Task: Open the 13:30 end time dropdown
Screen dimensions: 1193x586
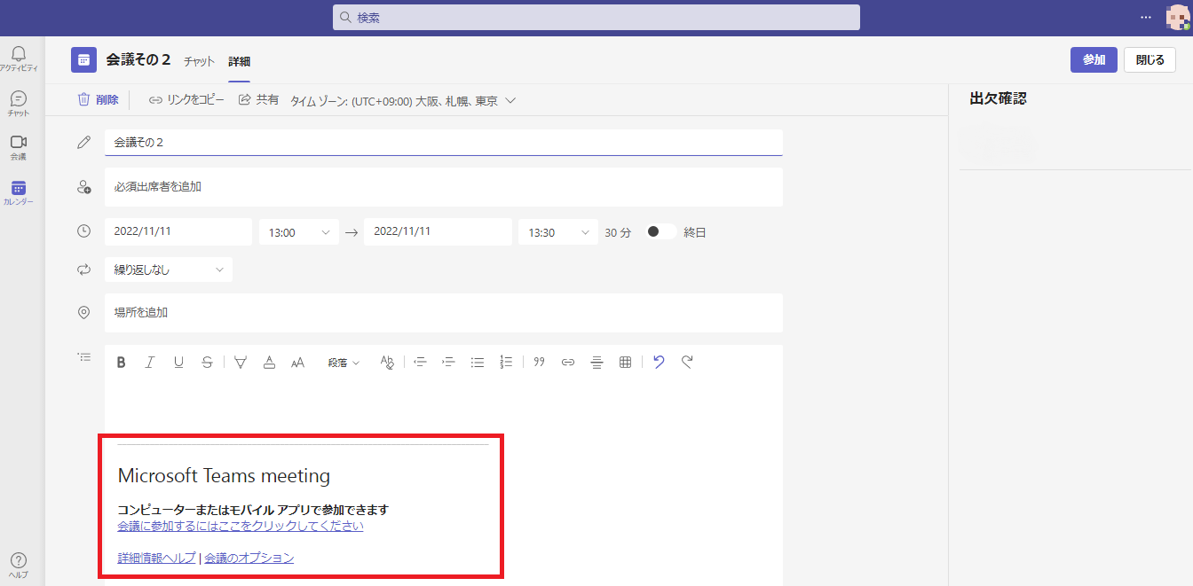Action: pyautogui.click(x=557, y=232)
